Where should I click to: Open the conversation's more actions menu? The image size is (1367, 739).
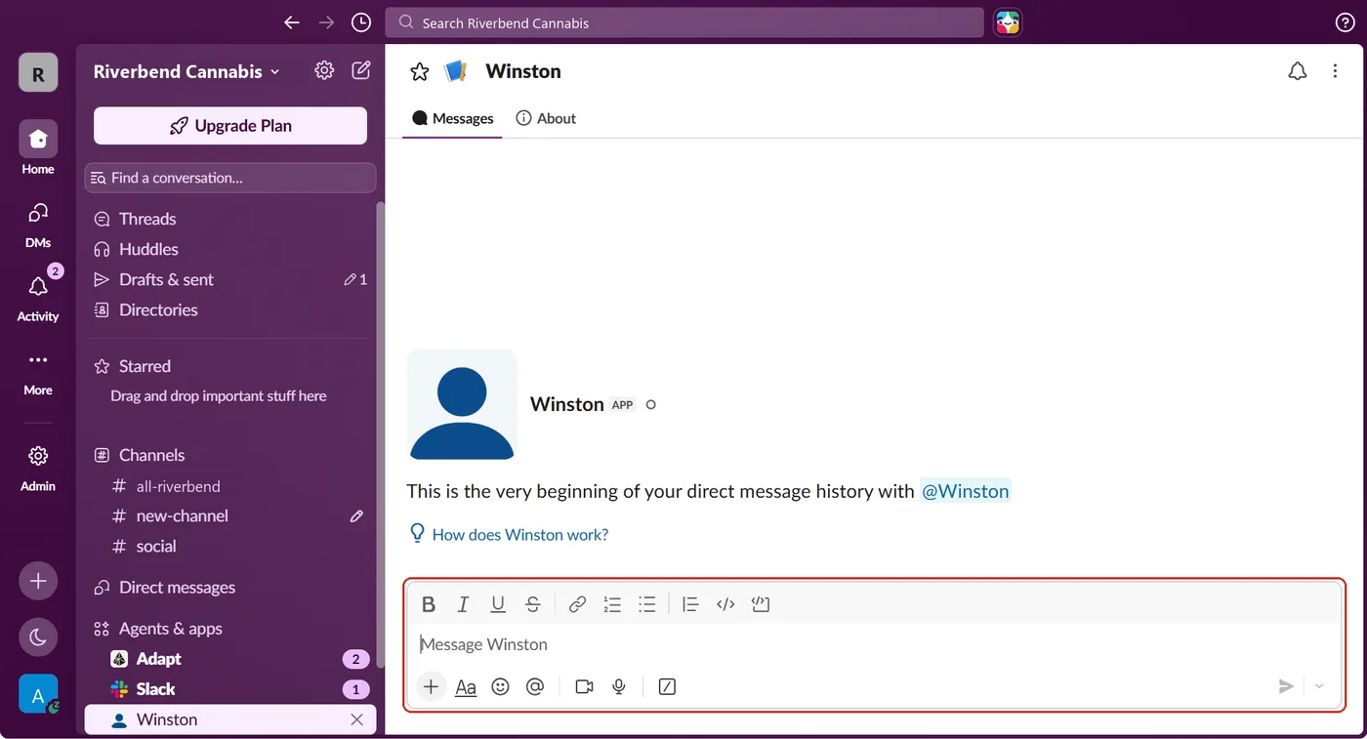(x=1336, y=71)
